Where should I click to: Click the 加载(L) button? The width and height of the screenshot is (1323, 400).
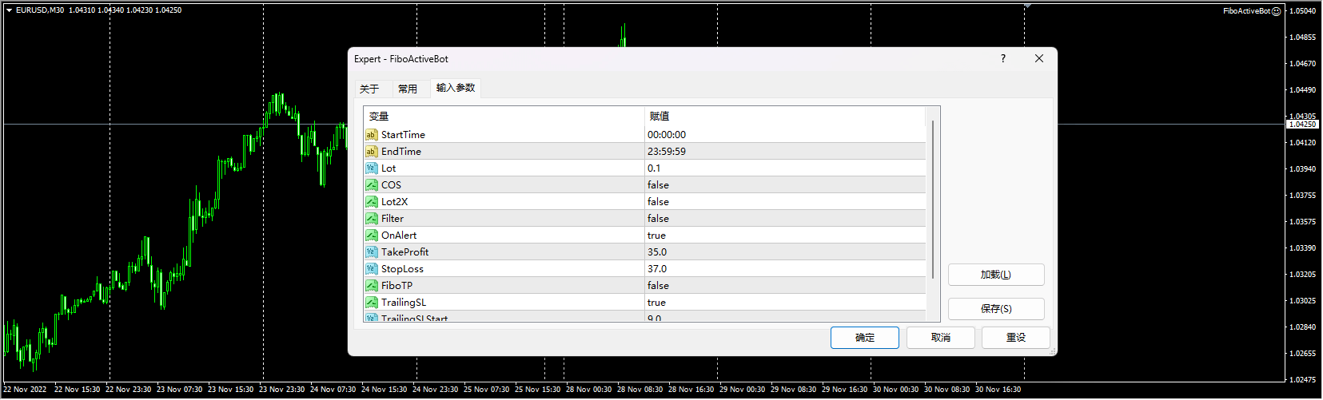[995, 275]
